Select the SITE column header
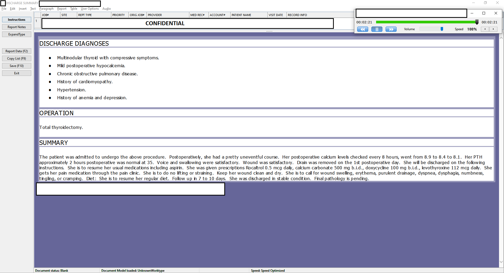Screen dimensions: 504x273 69,15
